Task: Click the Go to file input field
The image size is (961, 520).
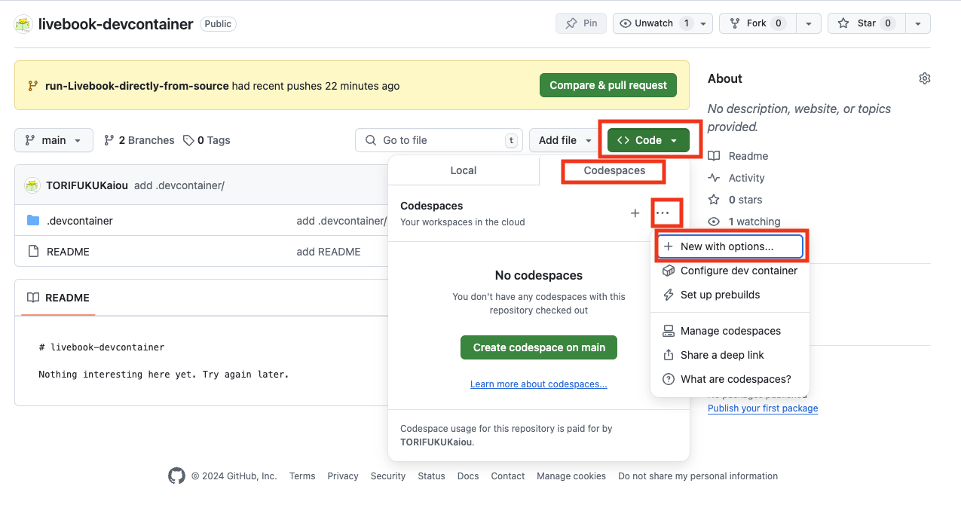Action: click(430, 140)
